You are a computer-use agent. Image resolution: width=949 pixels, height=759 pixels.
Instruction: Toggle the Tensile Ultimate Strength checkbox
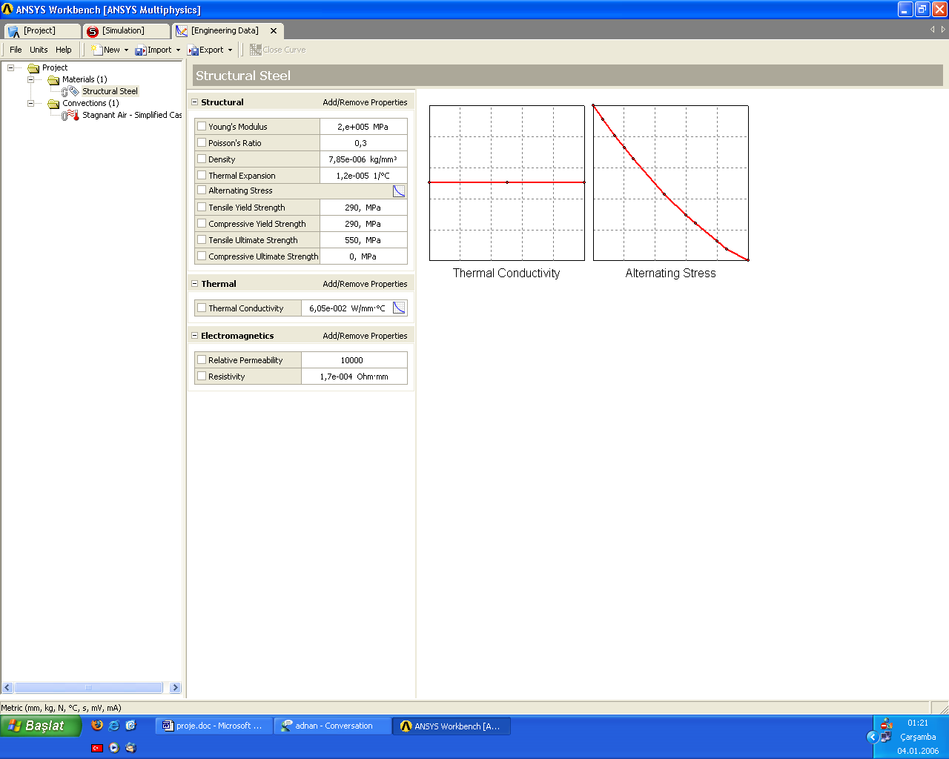pyautogui.click(x=202, y=239)
